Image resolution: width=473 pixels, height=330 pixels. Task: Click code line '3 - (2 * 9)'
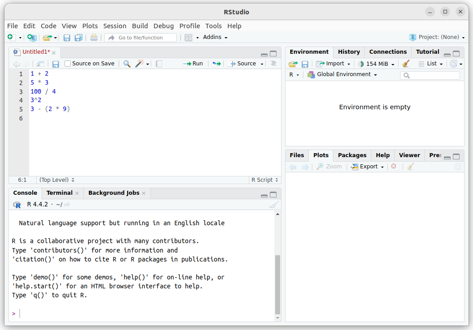[x=50, y=109]
